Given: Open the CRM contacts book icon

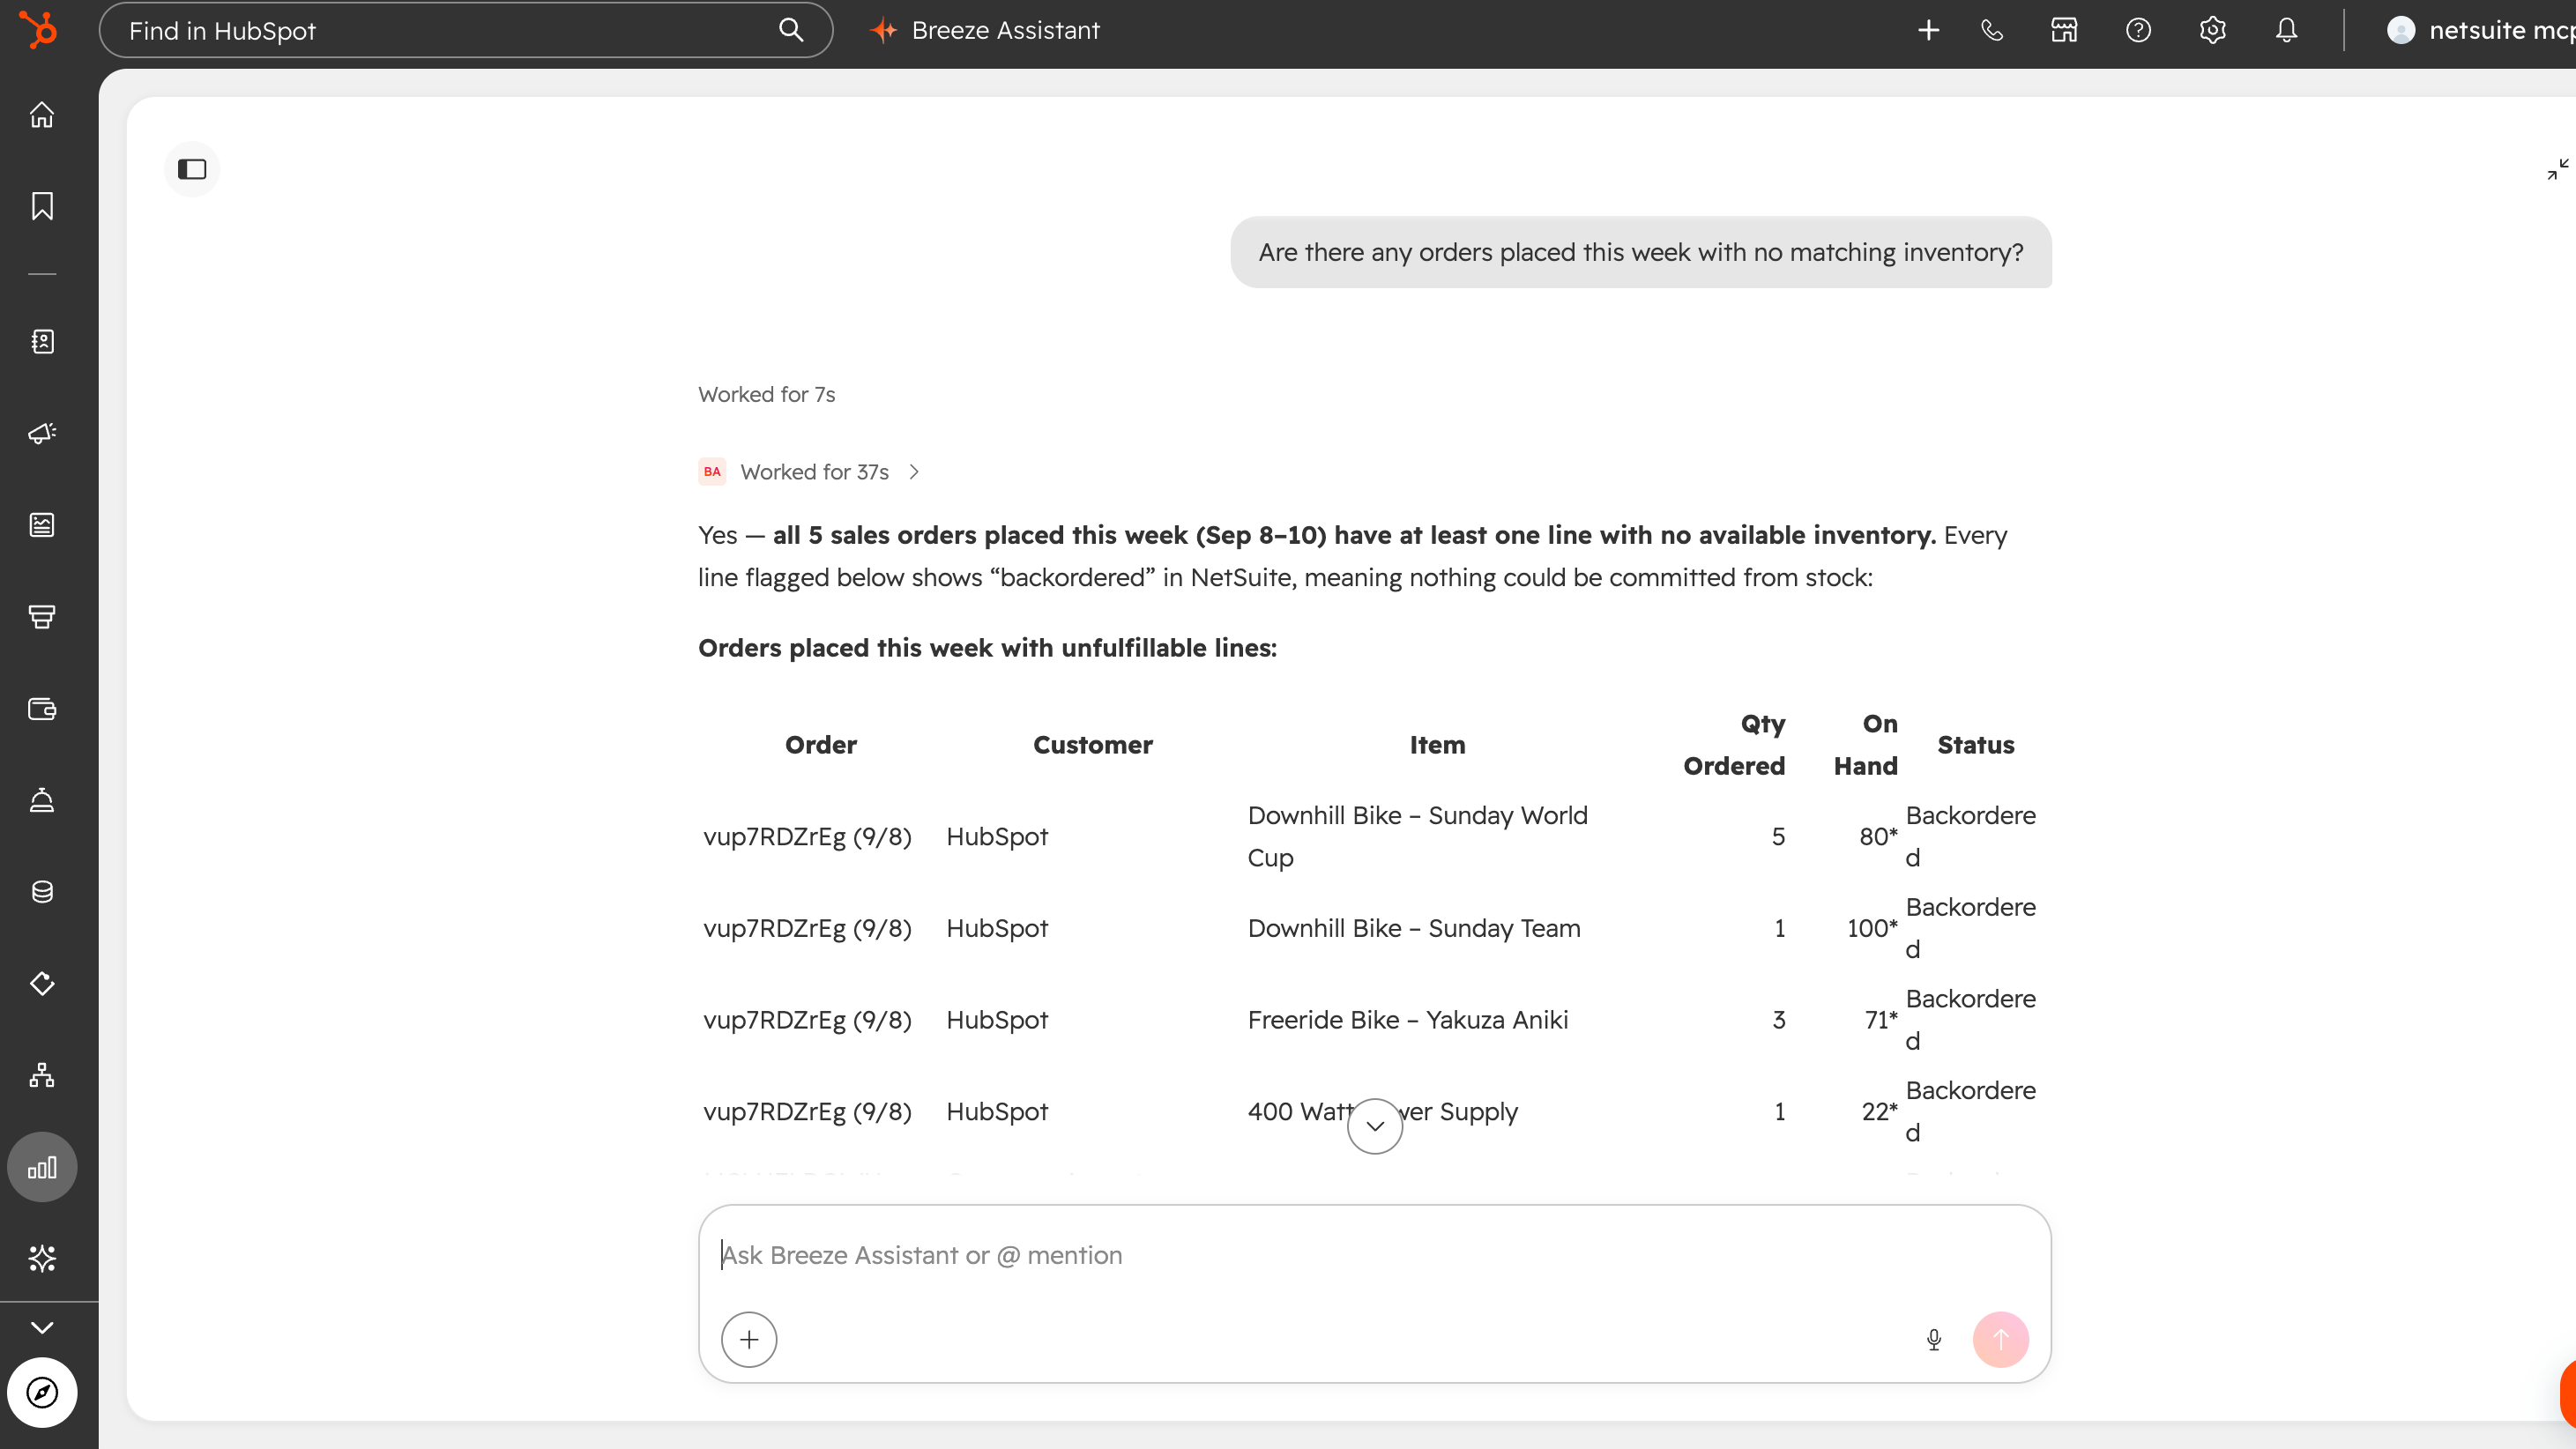Looking at the screenshot, I should click(x=42, y=342).
